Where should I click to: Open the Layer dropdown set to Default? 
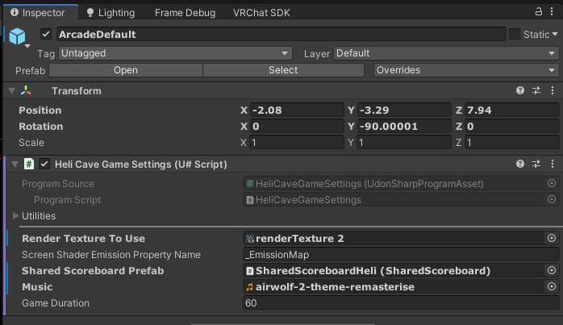pos(446,53)
